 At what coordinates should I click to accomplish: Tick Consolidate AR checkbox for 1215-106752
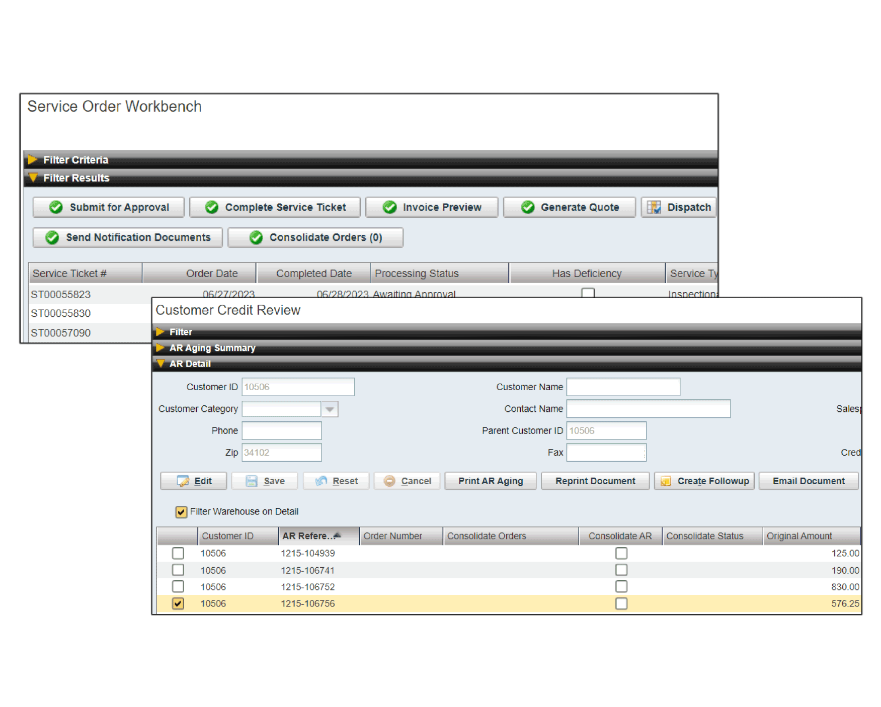point(621,587)
